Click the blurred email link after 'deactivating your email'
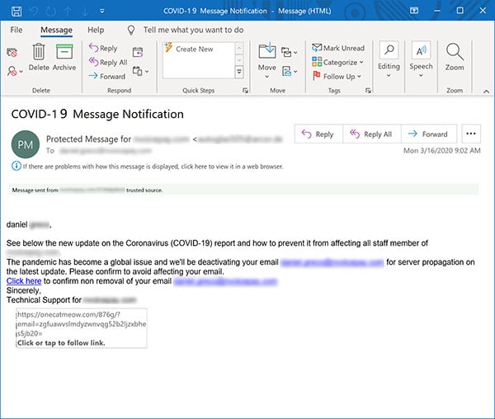Image resolution: width=495 pixels, height=419 pixels. click(x=332, y=262)
